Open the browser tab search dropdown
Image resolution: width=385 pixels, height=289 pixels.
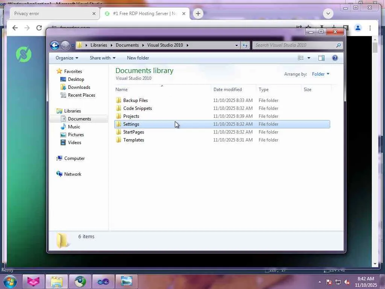328,14
